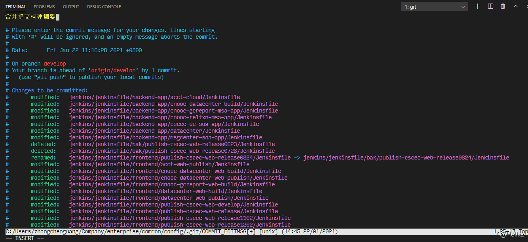Screen dimensions: 528x242
Task: Click frontend/acct-web-publish/Jenkinsfile path
Action: click(160, 164)
